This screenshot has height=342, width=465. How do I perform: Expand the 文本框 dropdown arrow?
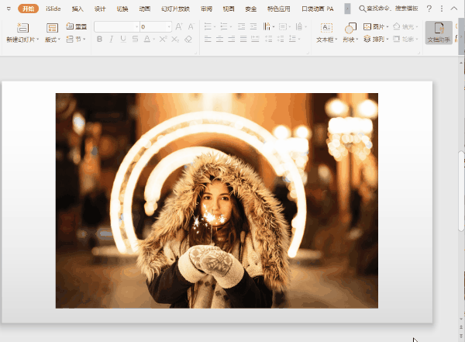(x=336, y=40)
